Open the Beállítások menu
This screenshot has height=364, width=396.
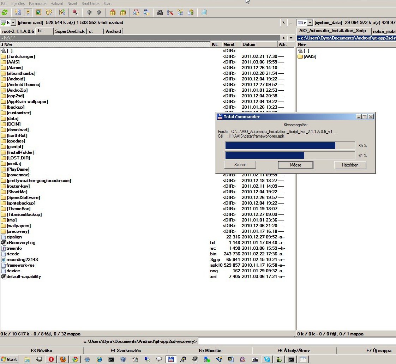[x=90, y=4]
